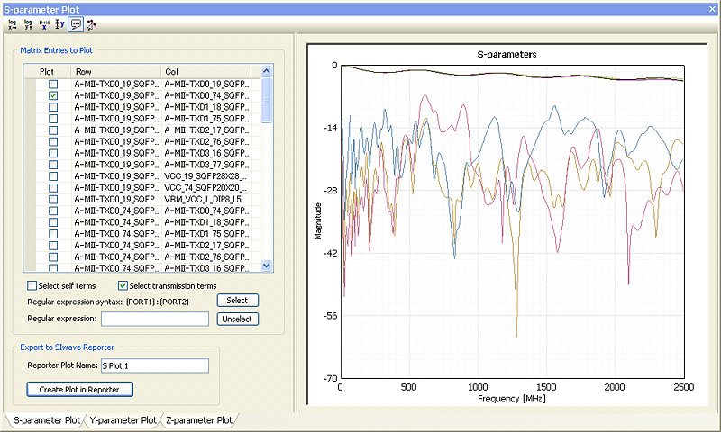Screen dimensions: 721x432
Task: Click the S-parameters chart title
Action: (x=507, y=55)
